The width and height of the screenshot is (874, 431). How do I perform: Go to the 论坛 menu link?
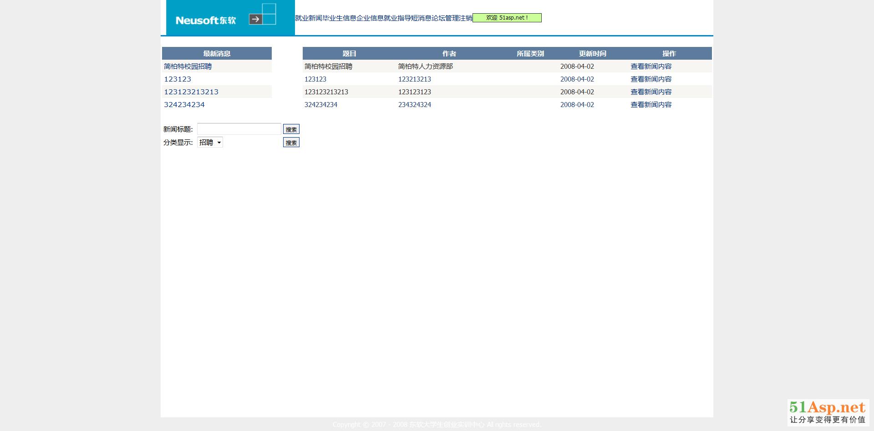click(438, 18)
